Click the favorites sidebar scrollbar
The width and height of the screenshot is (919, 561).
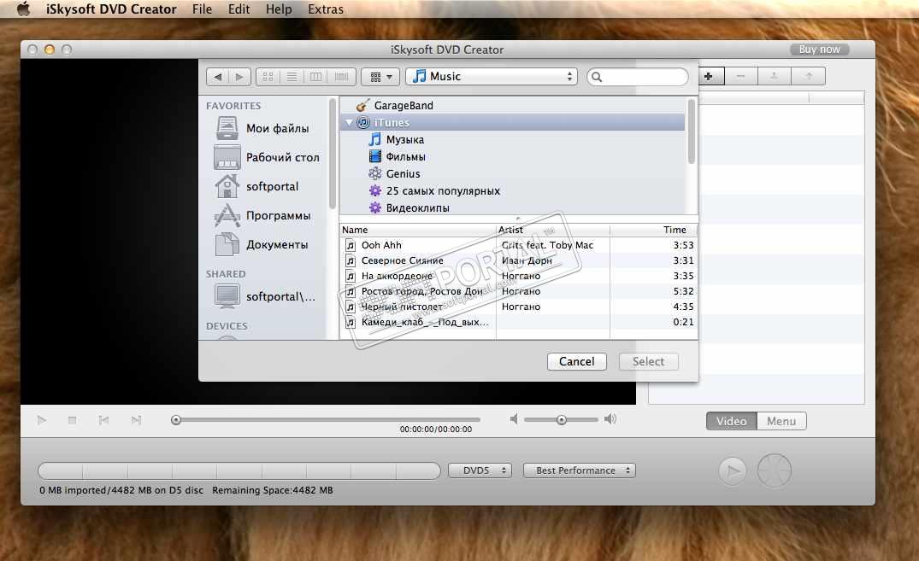[x=333, y=154]
